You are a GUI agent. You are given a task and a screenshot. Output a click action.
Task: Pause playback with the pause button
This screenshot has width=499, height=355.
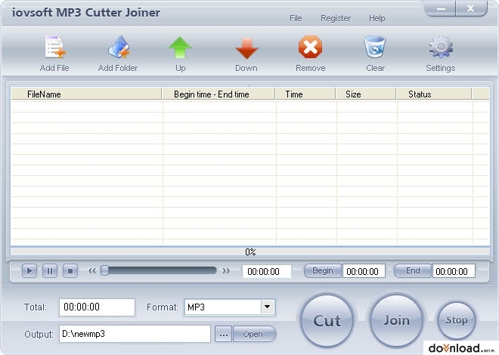coord(50,271)
